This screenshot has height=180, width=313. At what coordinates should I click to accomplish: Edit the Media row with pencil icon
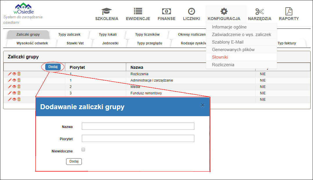(10, 87)
